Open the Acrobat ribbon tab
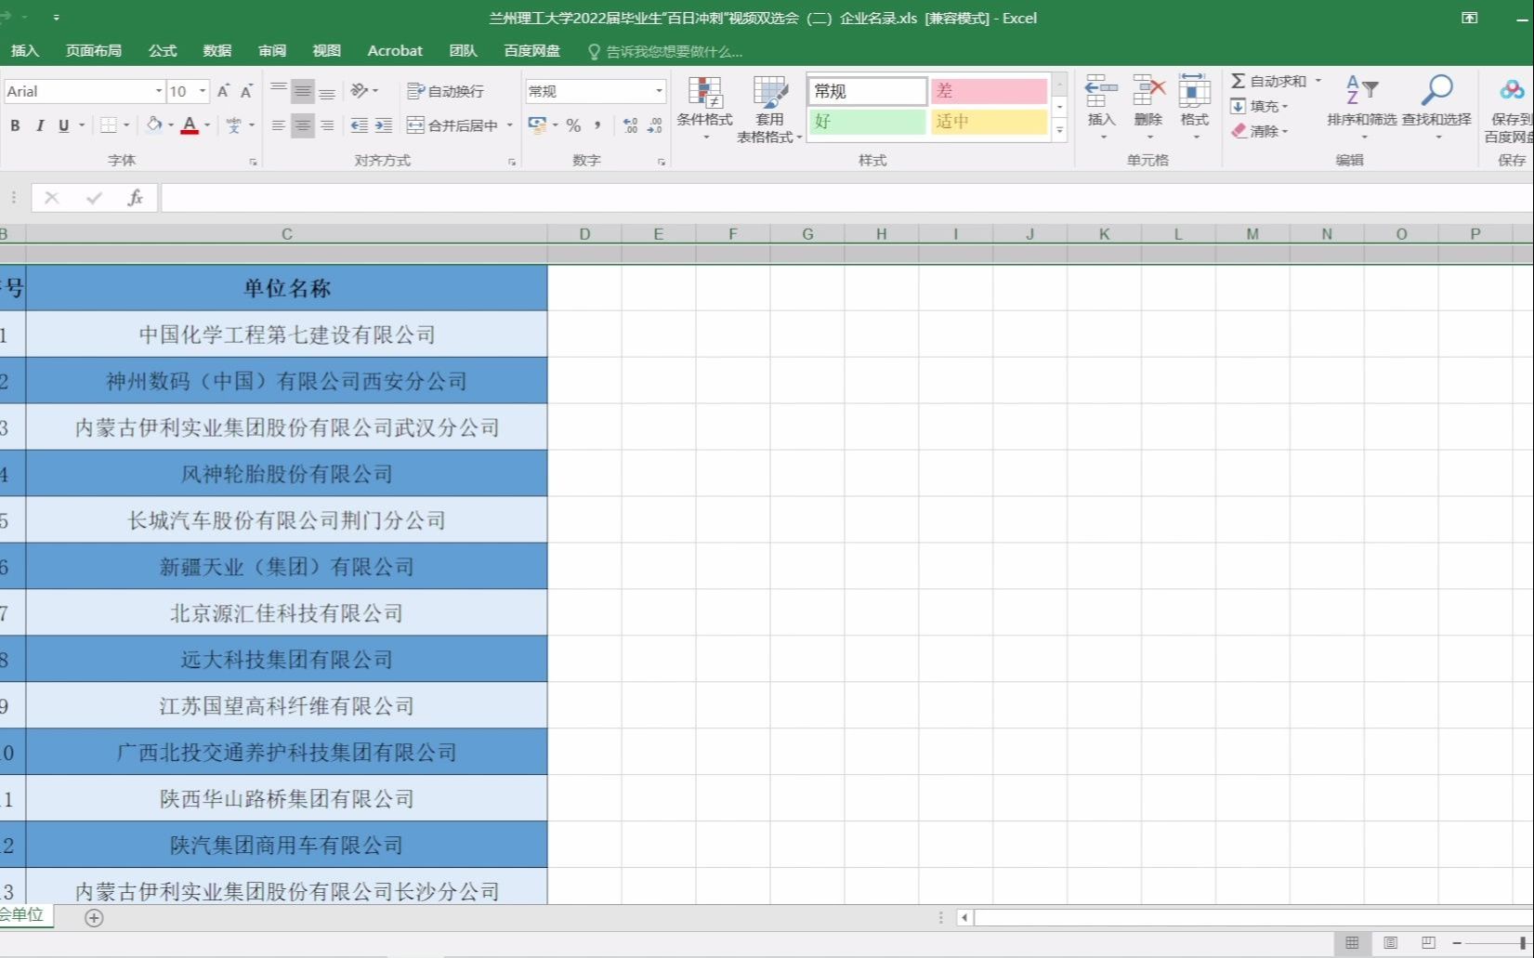The height and width of the screenshot is (958, 1534). tap(394, 51)
